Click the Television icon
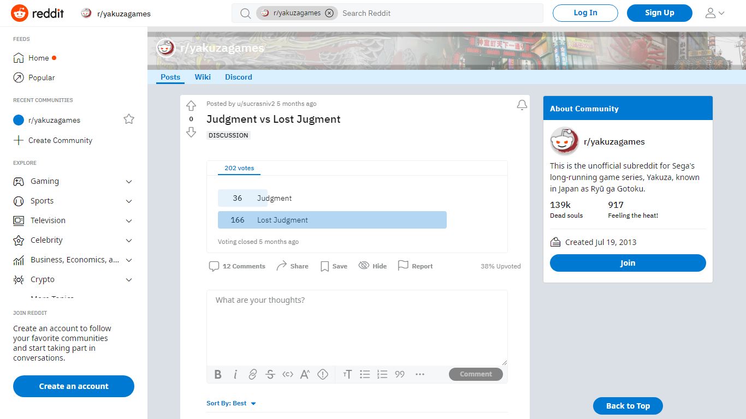 19,220
